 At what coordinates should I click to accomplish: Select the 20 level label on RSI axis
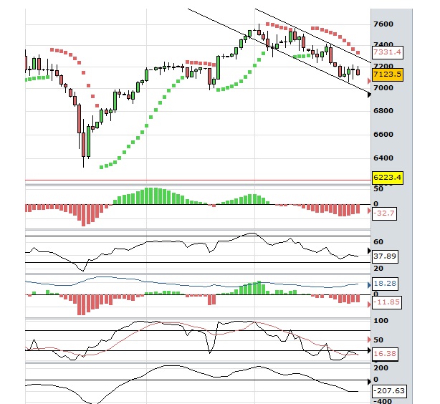coord(378,269)
